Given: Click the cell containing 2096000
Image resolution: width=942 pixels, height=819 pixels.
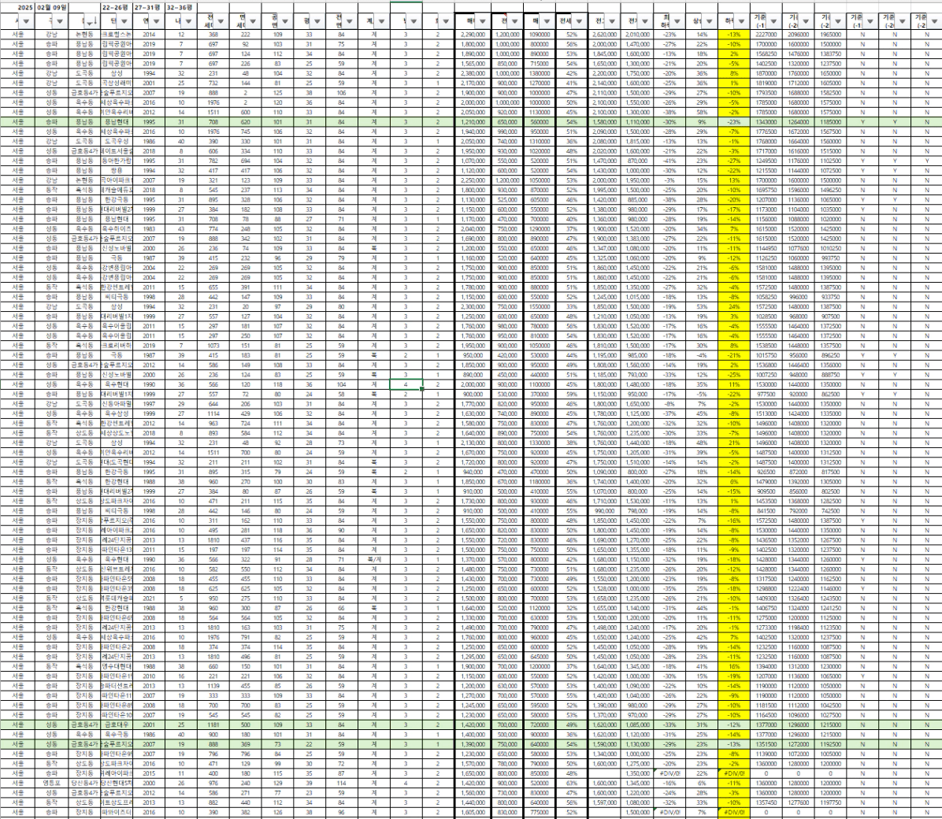Looking at the screenshot, I should tap(799, 34).
